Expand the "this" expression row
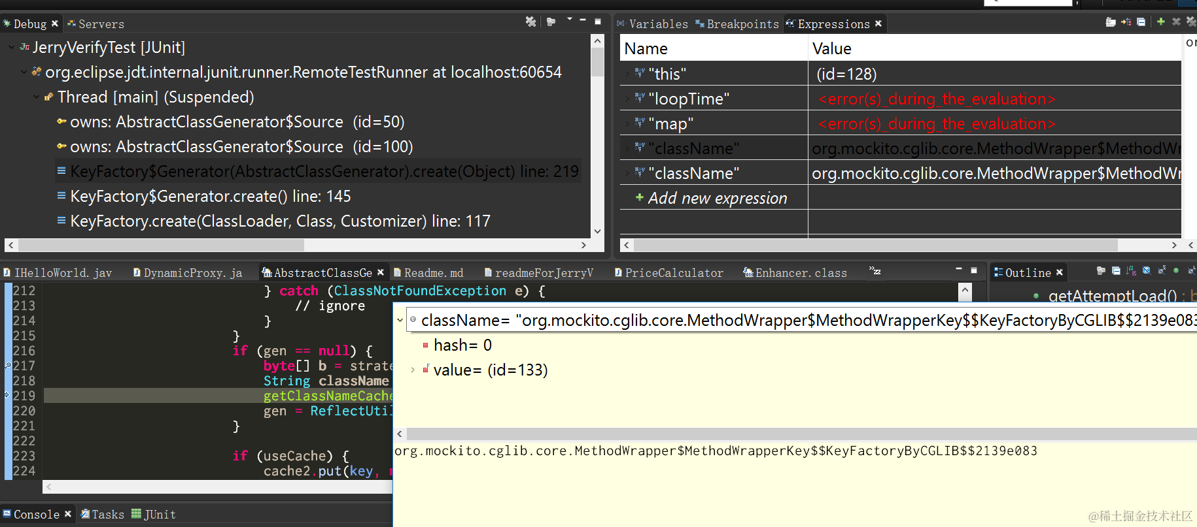 point(627,74)
